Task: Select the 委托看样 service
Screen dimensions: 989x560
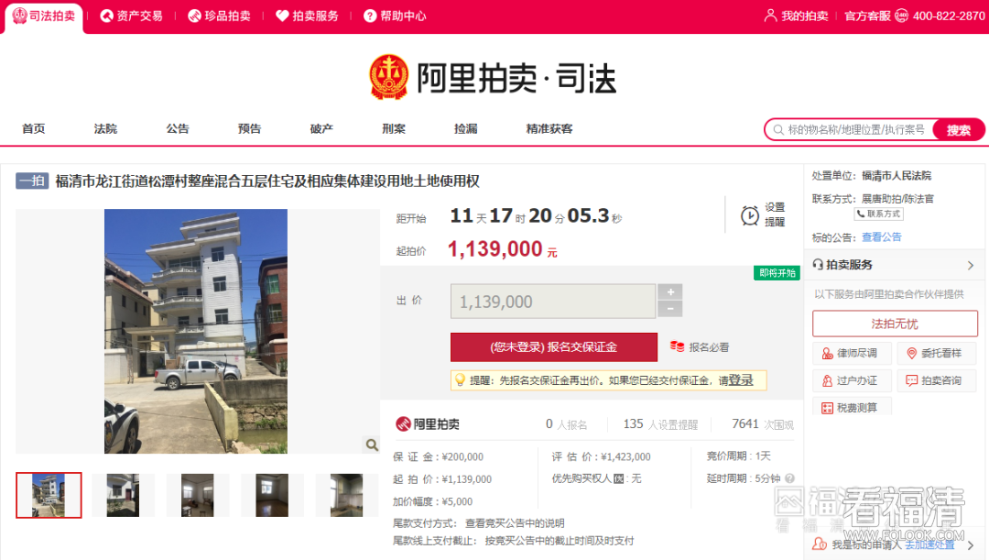Action: (x=937, y=353)
